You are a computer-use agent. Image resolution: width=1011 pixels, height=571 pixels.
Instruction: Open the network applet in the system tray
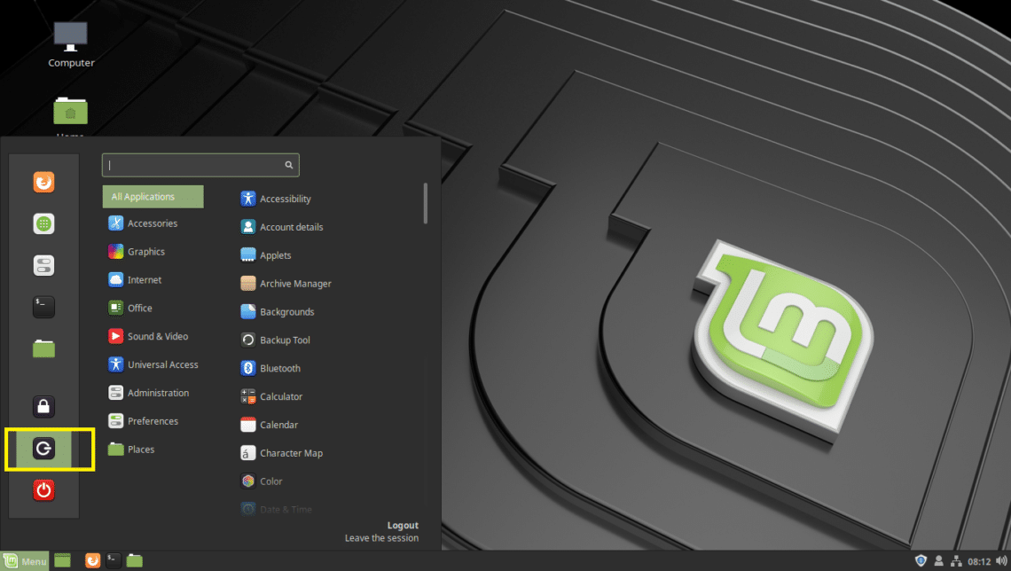(x=956, y=560)
